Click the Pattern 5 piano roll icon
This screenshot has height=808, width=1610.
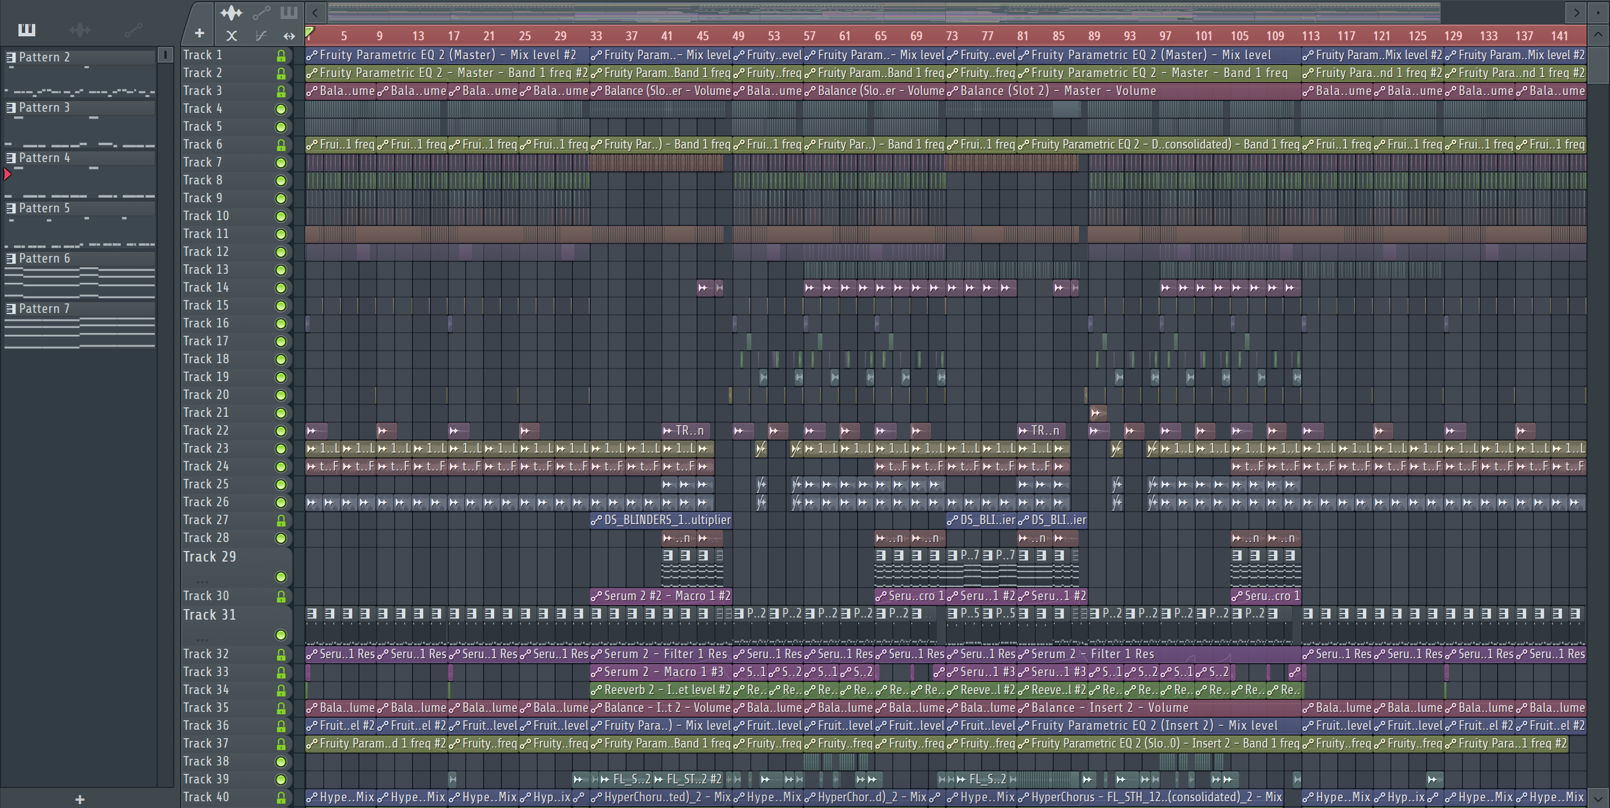click(x=11, y=208)
